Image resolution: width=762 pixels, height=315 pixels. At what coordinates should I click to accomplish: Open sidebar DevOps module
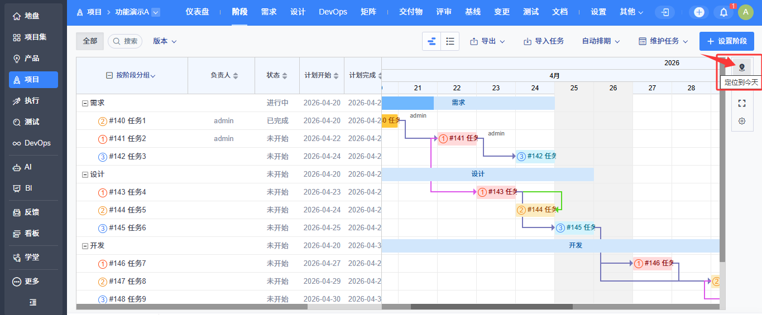click(33, 143)
